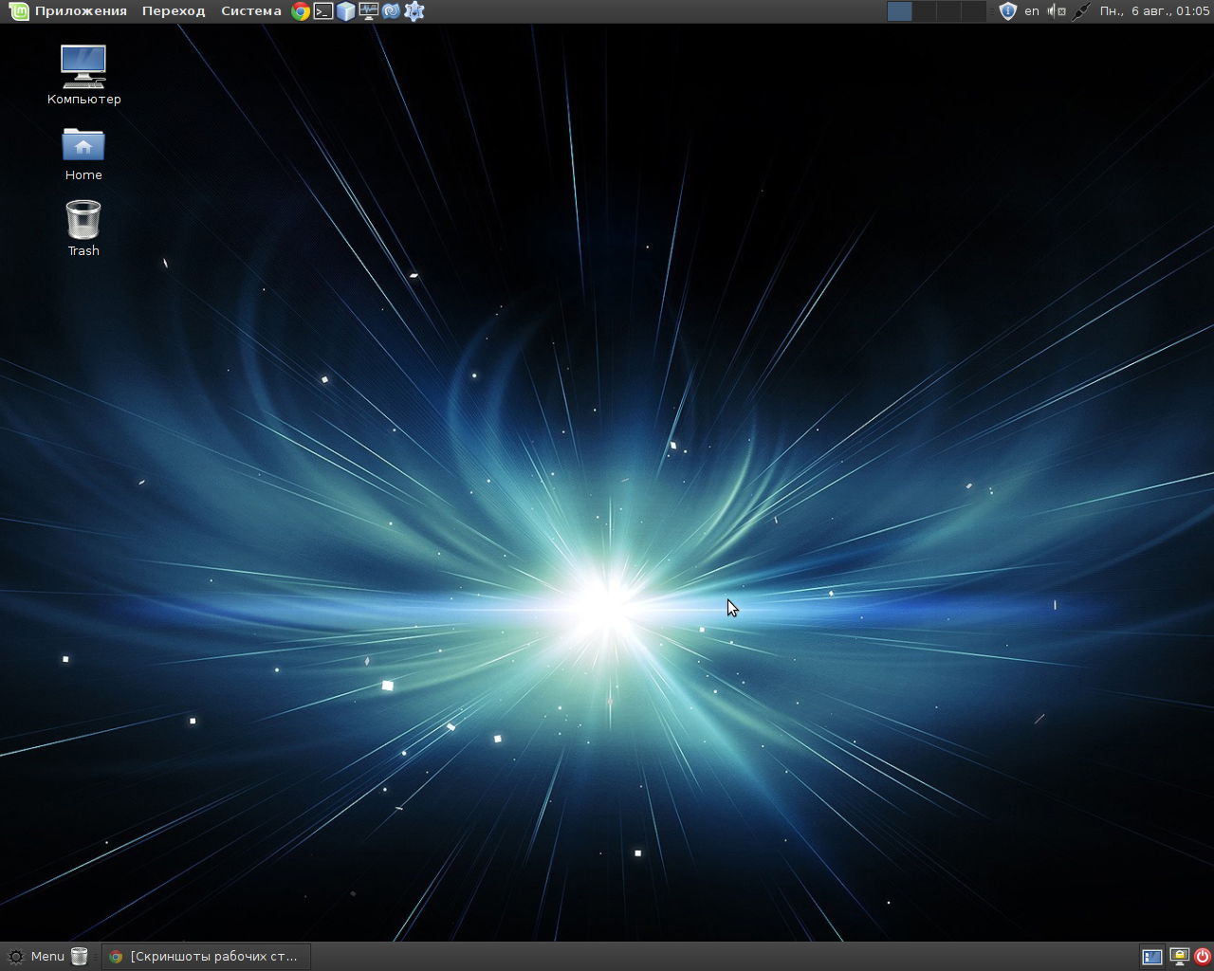This screenshot has width=1214, height=971.
Task: Open the bottom-left Menu button
Action: tap(36, 956)
